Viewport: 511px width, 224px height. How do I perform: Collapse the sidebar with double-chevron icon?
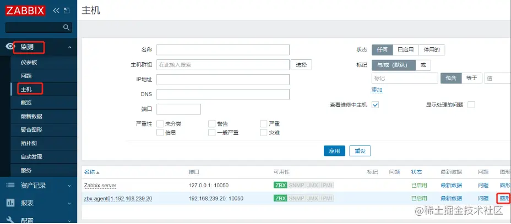click(56, 10)
